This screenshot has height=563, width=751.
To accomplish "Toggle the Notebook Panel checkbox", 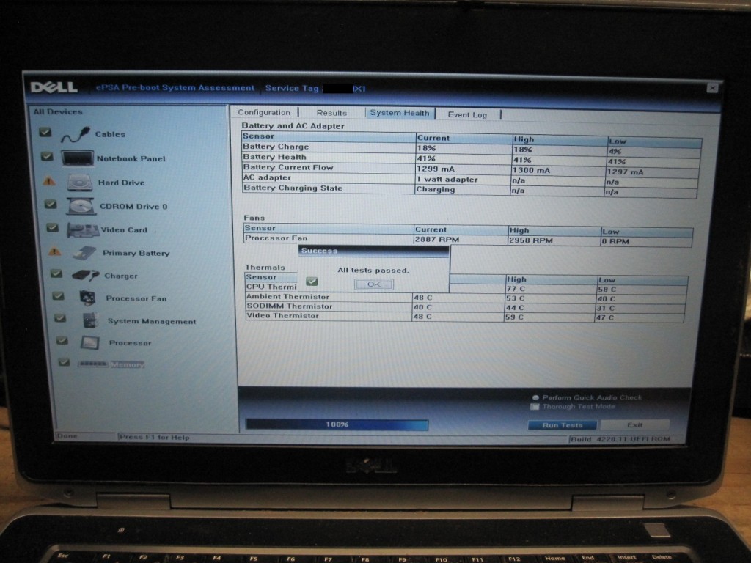I will point(46,156).
